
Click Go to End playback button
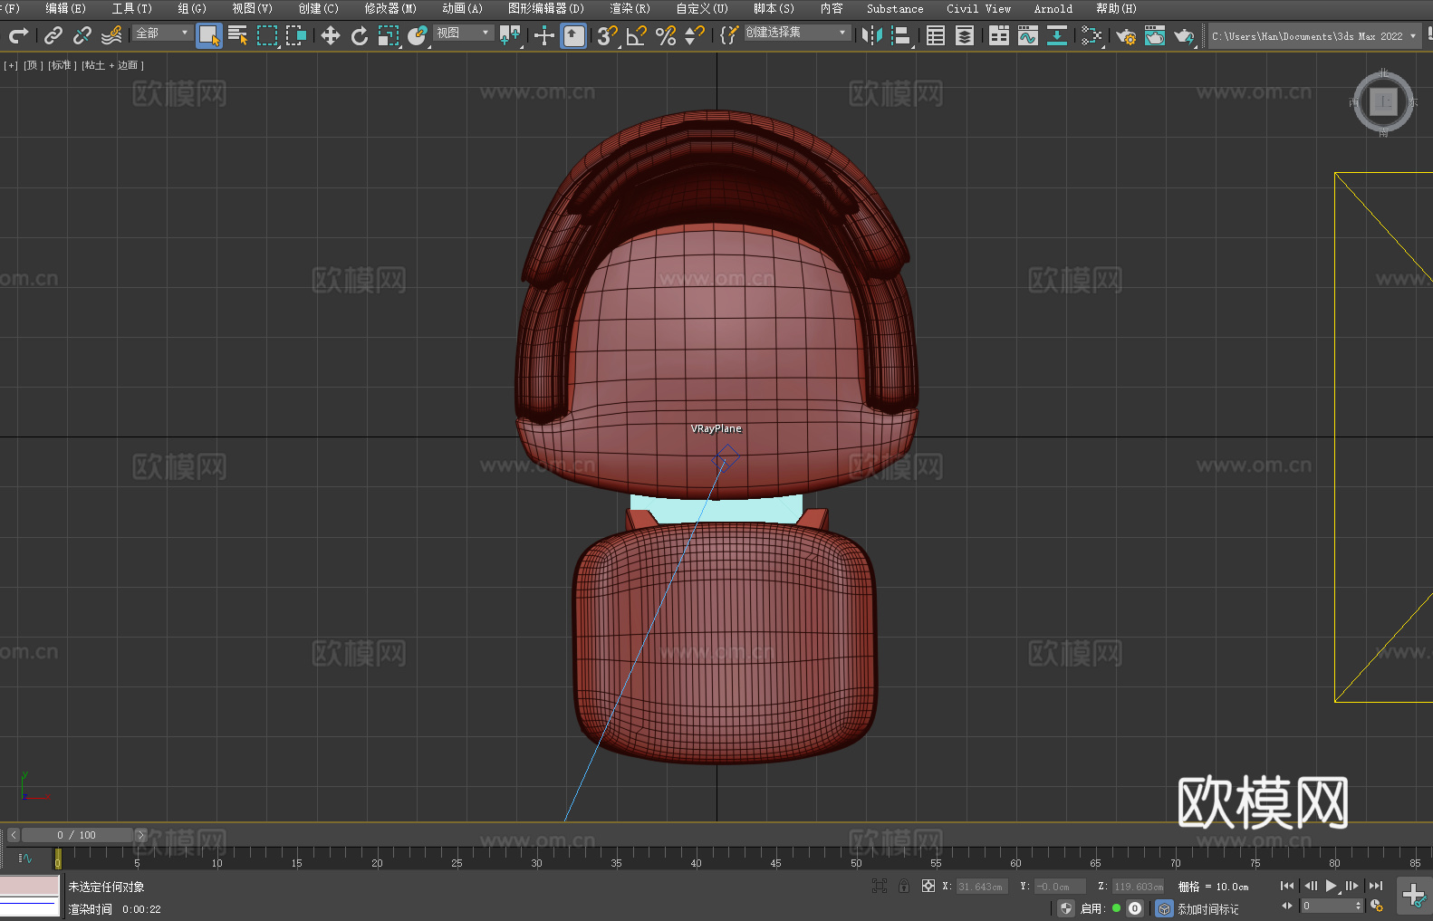1376,886
